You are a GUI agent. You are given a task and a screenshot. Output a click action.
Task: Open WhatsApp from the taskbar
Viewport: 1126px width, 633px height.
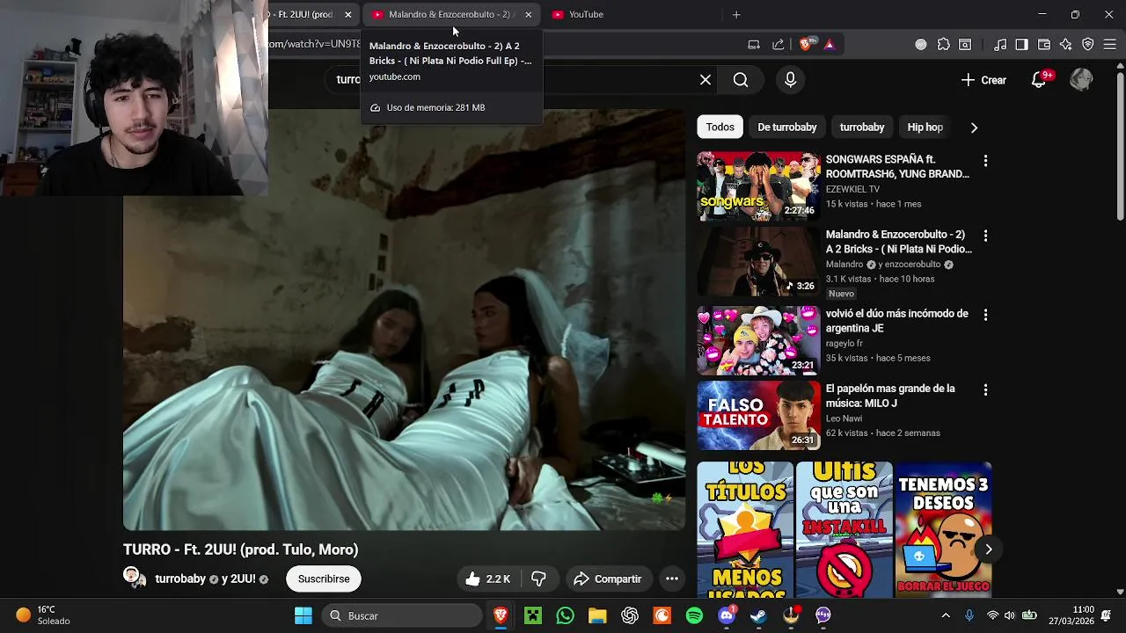point(565,615)
